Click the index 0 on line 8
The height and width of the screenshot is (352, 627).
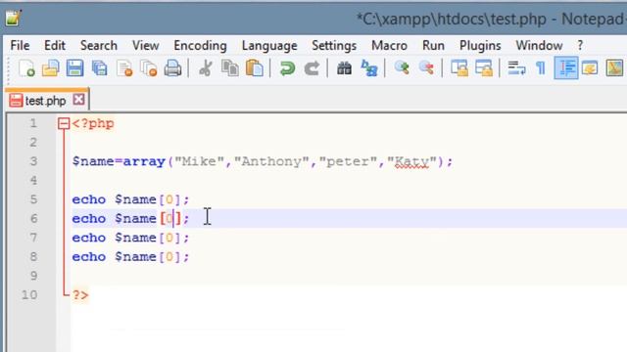(169, 256)
